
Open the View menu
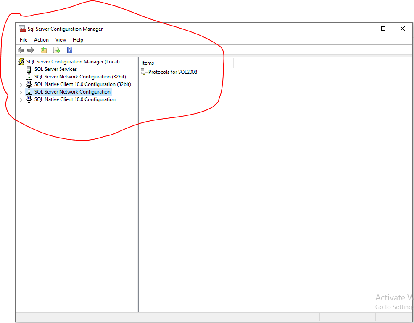click(61, 40)
